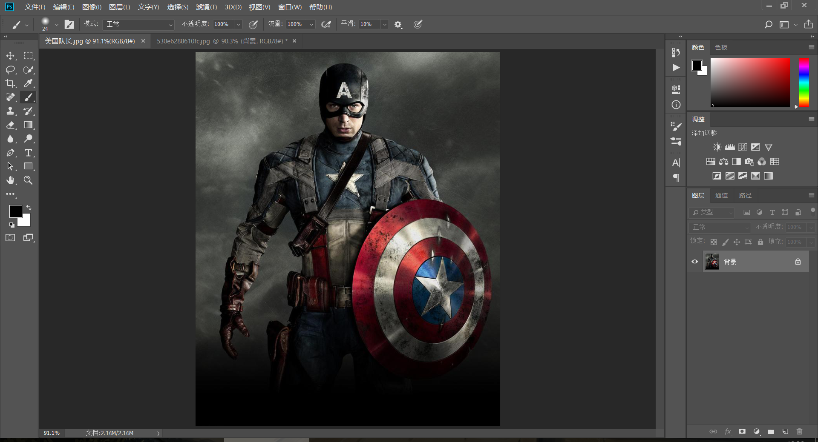Viewport: 818px width, 442px height.
Task: Open the Brush Settings panel toggle
Action: pos(69,24)
